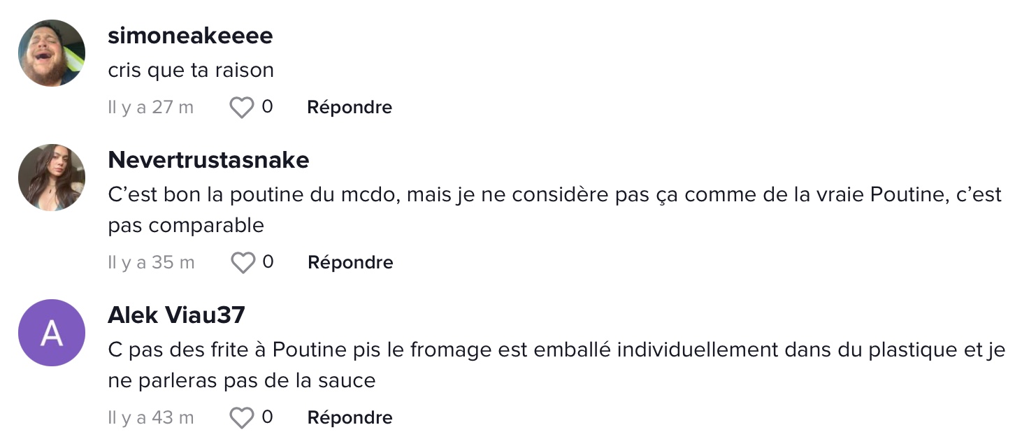
Task: Click the 'Il y a 27 m' timestamp
Action: [151, 108]
